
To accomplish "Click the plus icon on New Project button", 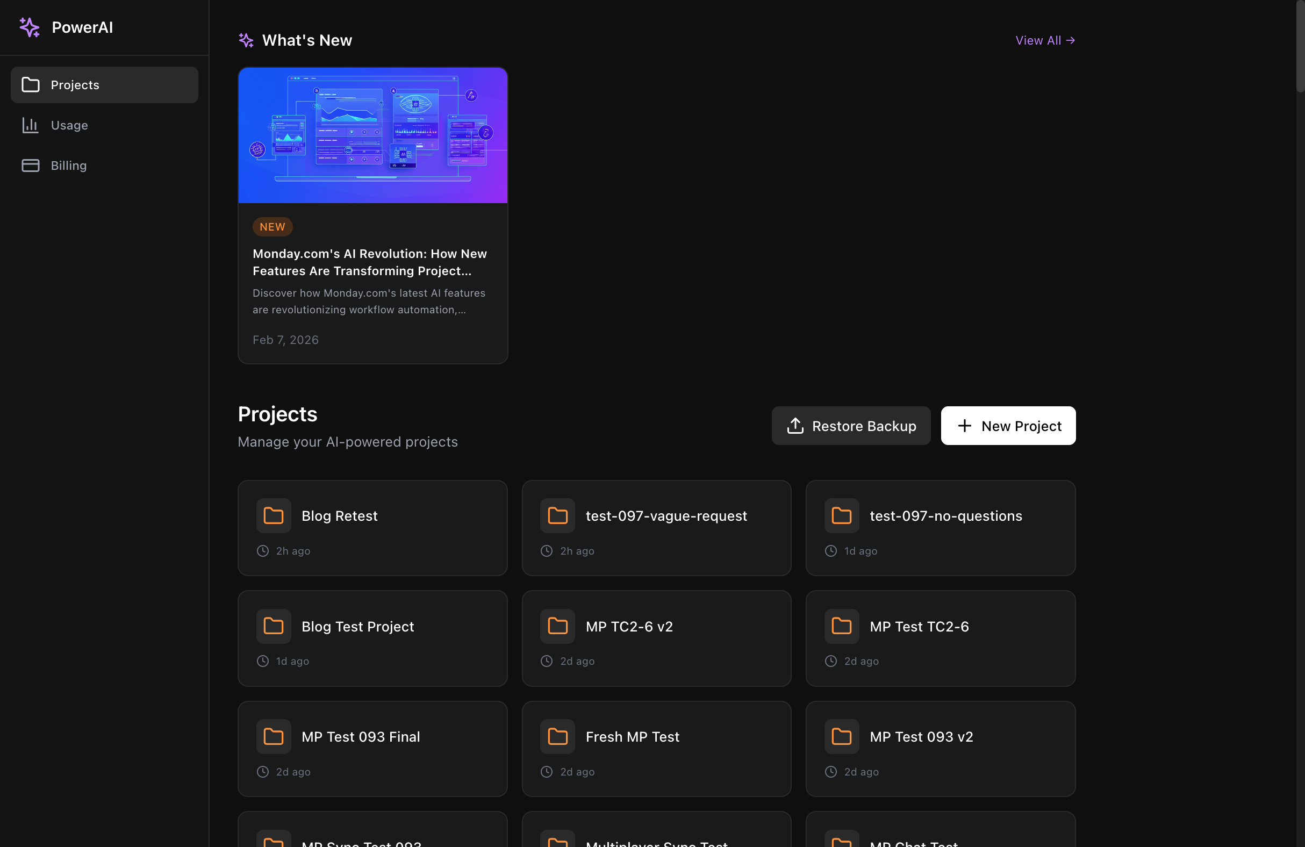I will 964,426.
